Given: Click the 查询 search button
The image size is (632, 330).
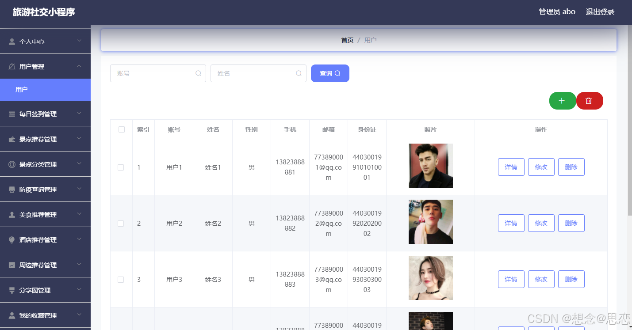Looking at the screenshot, I should (330, 73).
